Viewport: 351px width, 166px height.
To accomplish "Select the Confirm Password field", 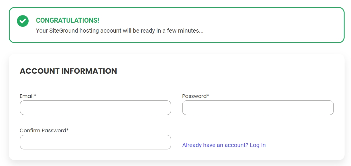I will pos(95,142).
